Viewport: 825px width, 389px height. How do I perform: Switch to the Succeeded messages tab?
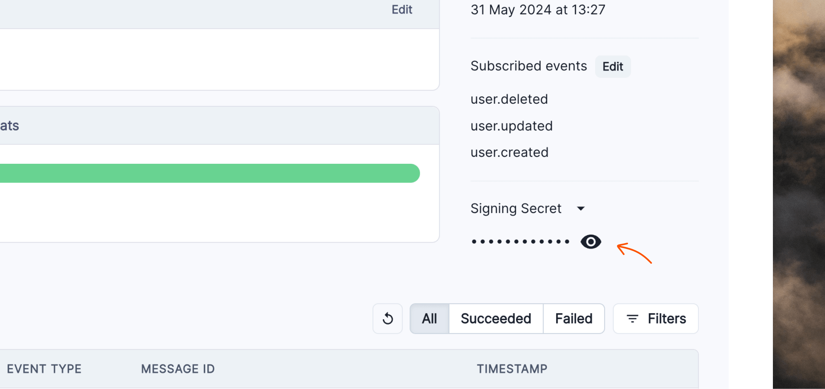(496, 319)
